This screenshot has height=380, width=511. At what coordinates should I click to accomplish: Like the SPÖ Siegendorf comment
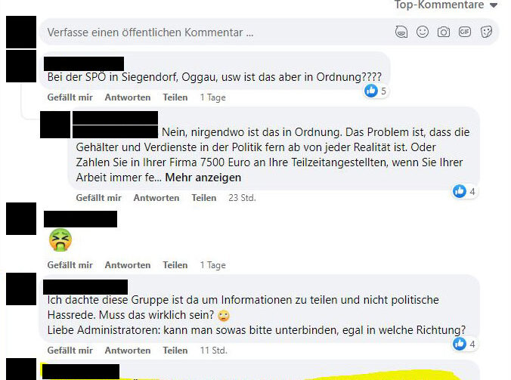click(x=70, y=97)
